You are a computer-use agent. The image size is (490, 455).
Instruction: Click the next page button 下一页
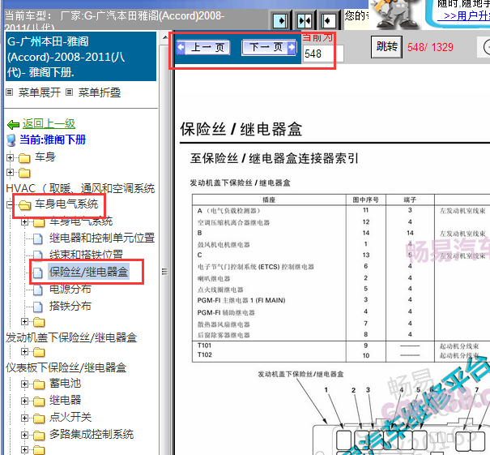(x=269, y=48)
